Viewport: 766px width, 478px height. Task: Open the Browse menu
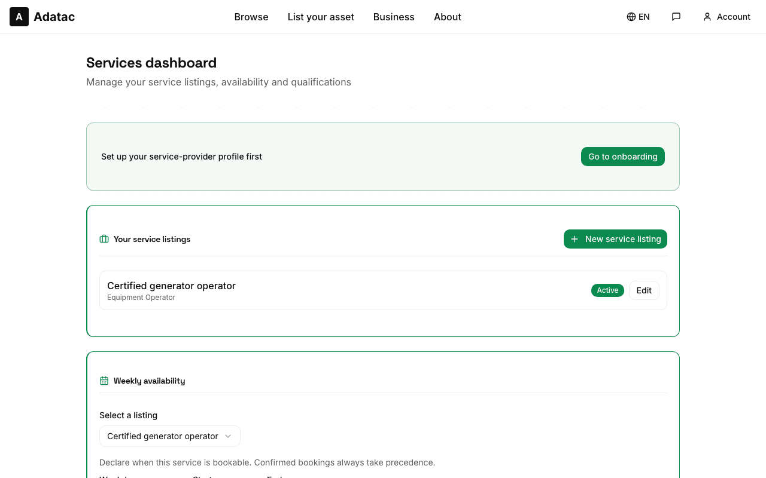251,17
